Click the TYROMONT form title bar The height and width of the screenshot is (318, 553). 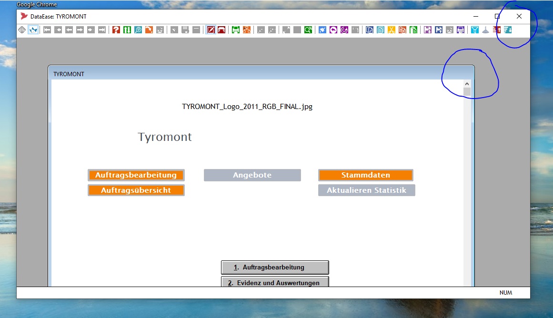click(x=261, y=74)
